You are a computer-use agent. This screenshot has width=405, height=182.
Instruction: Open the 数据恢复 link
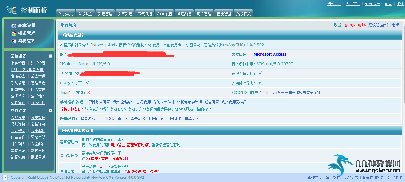pos(18,157)
